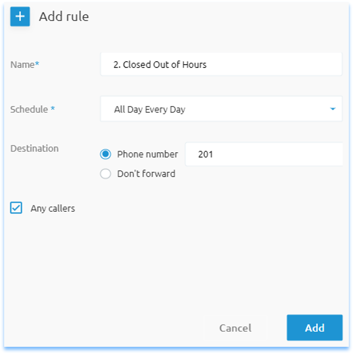Click the phone number field showing 201

(264, 154)
